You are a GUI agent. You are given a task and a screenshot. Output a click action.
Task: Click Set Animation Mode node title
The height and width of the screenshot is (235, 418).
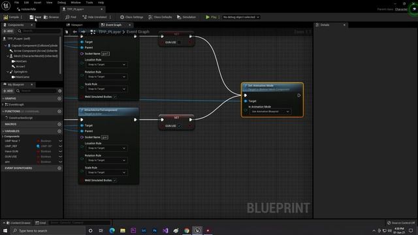point(261,86)
